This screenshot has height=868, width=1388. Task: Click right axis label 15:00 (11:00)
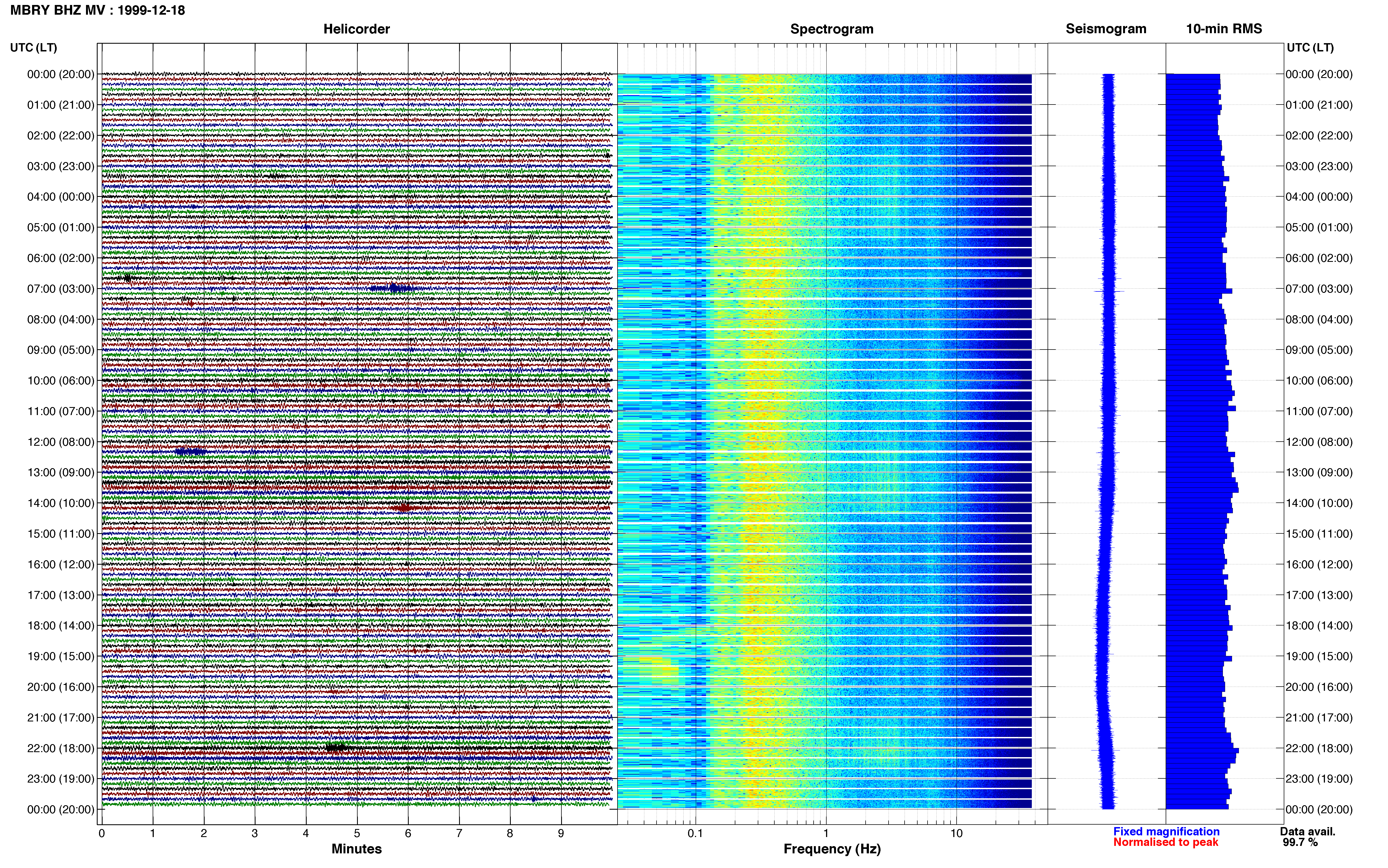(x=1319, y=534)
